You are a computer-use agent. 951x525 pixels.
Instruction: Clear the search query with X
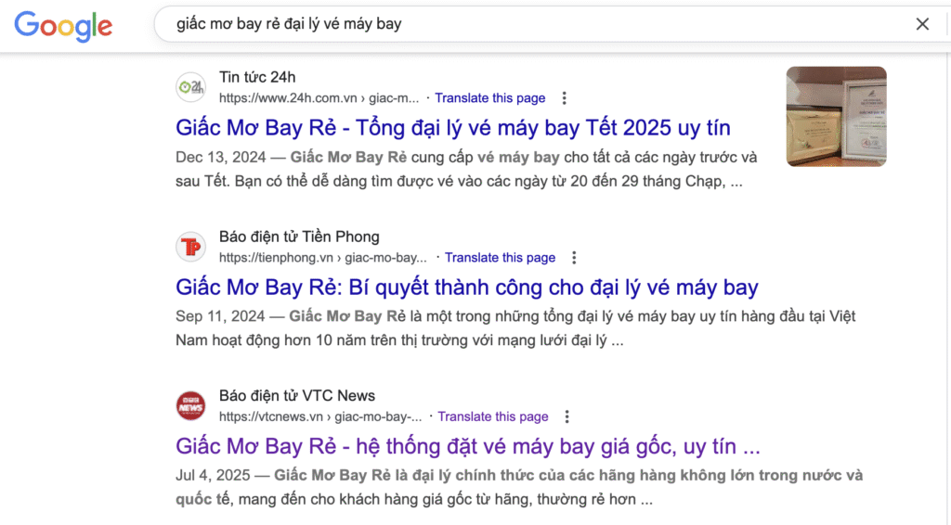click(x=922, y=24)
